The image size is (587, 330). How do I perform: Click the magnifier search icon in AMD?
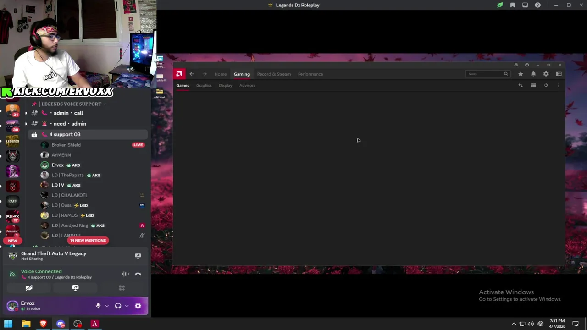[506, 74]
